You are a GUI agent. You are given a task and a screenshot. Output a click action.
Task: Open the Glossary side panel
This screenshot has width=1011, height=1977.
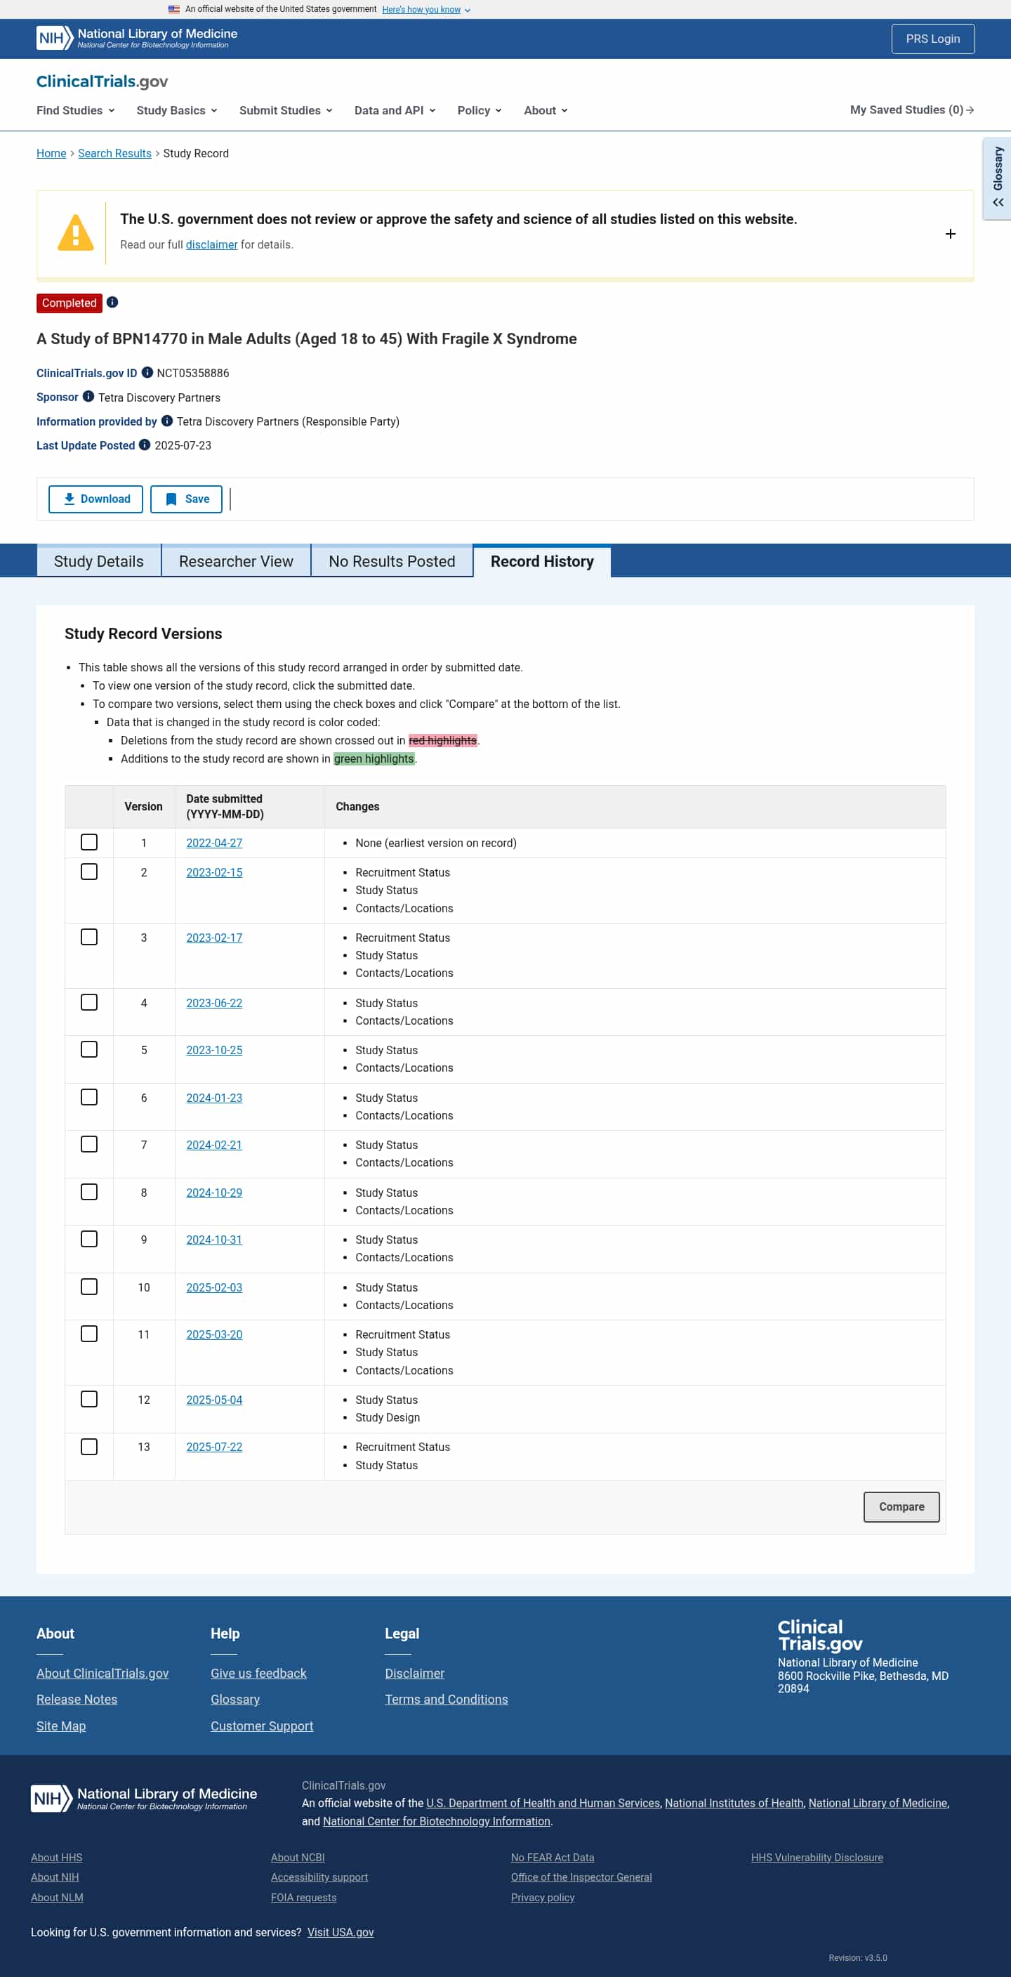(x=997, y=178)
